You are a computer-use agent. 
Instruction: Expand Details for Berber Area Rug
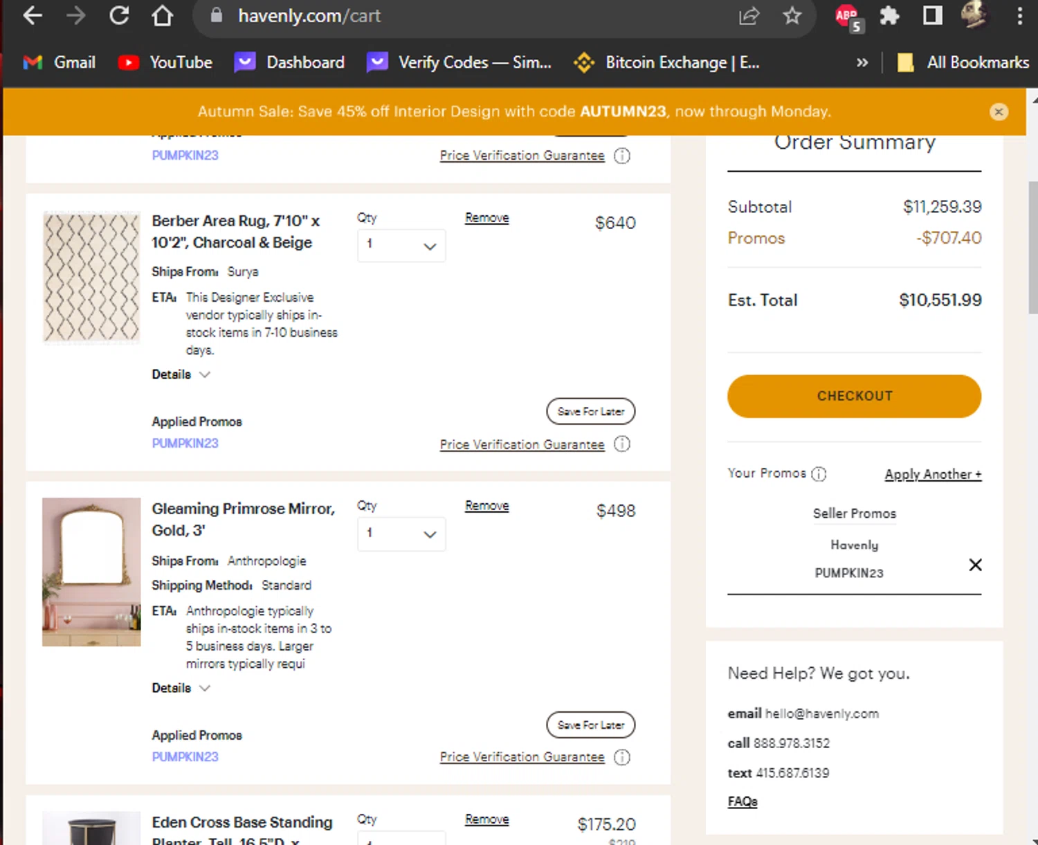tap(181, 374)
